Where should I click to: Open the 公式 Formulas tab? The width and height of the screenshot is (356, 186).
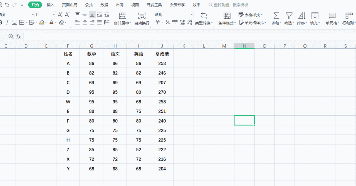[x=89, y=5]
